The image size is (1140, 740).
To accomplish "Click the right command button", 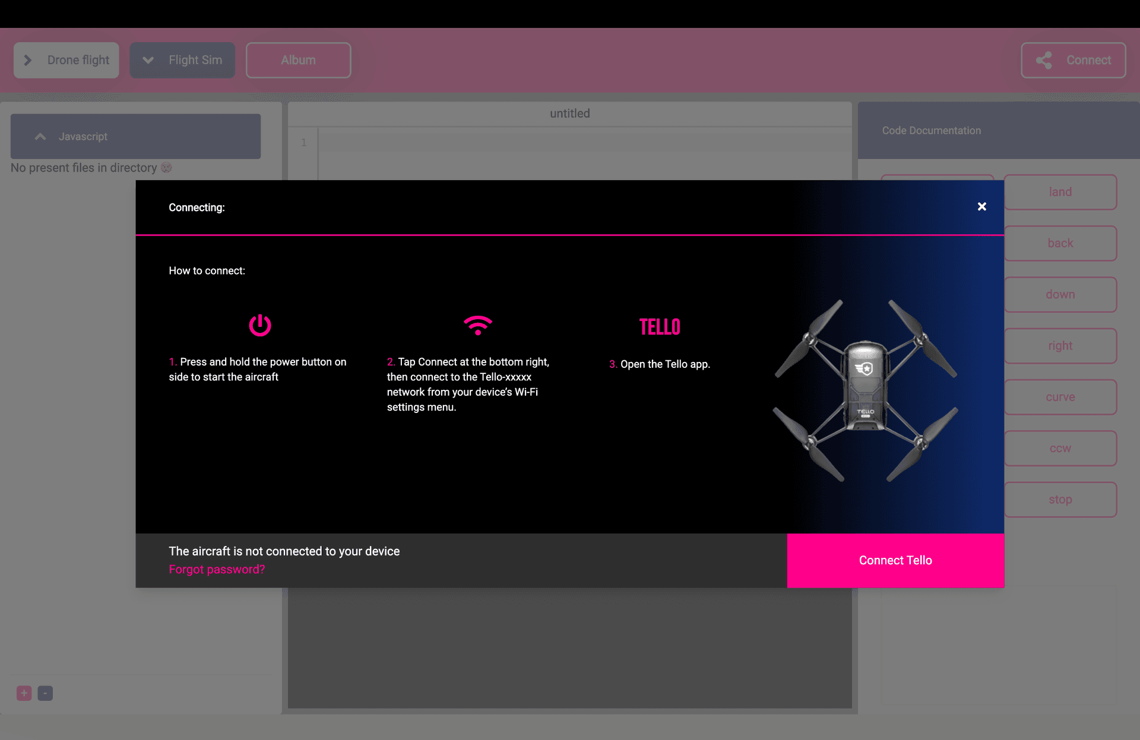I will click(1060, 345).
